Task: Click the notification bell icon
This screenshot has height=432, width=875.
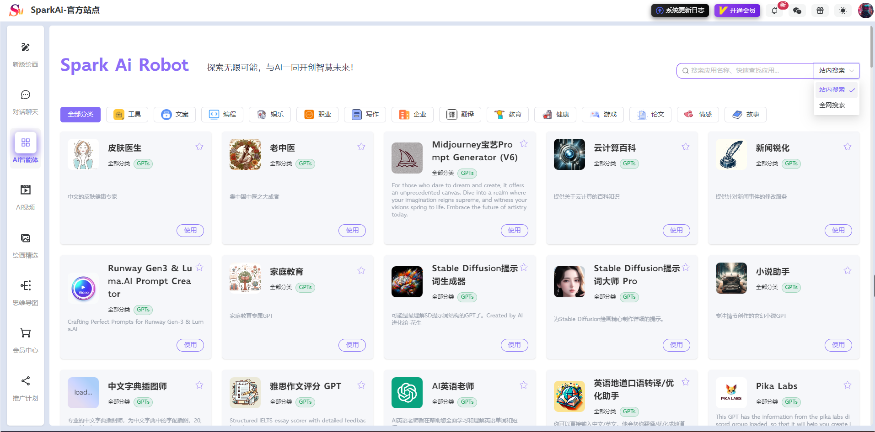Action: (x=774, y=11)
